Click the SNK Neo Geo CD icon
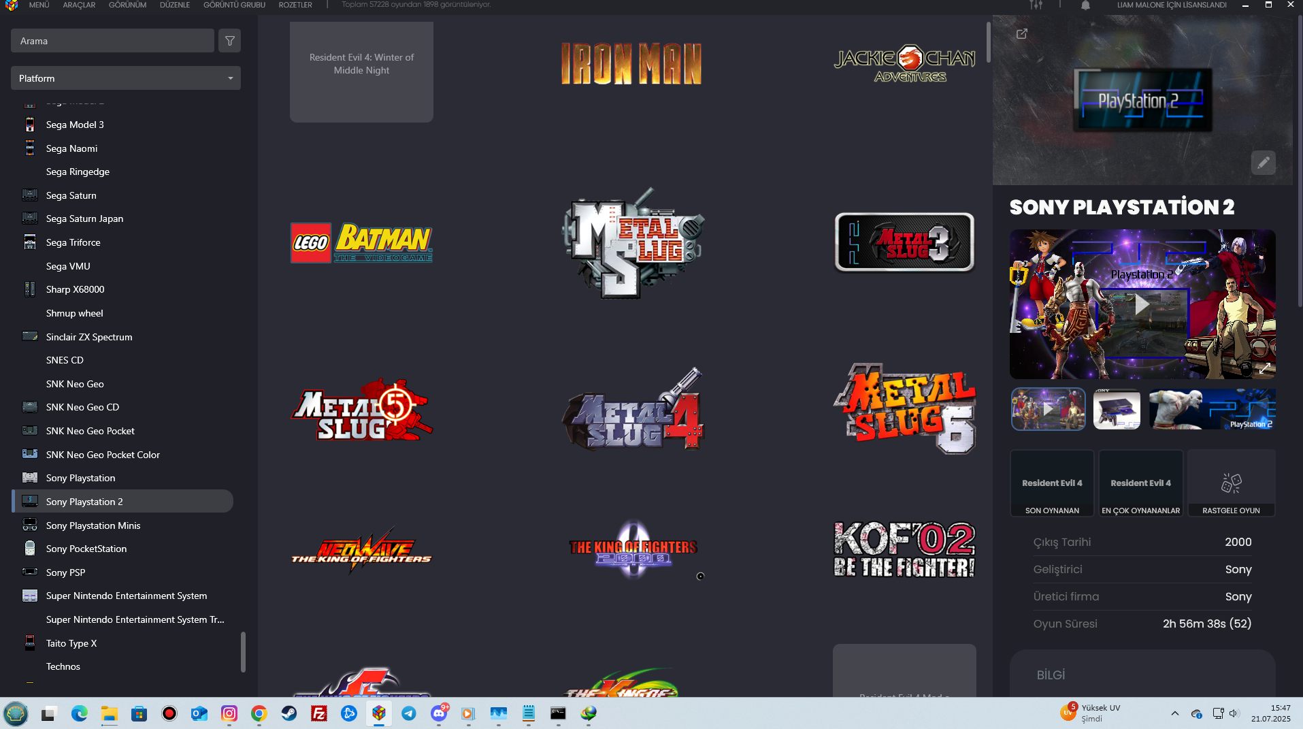1303x729 pixels. (x=30, y=407)
